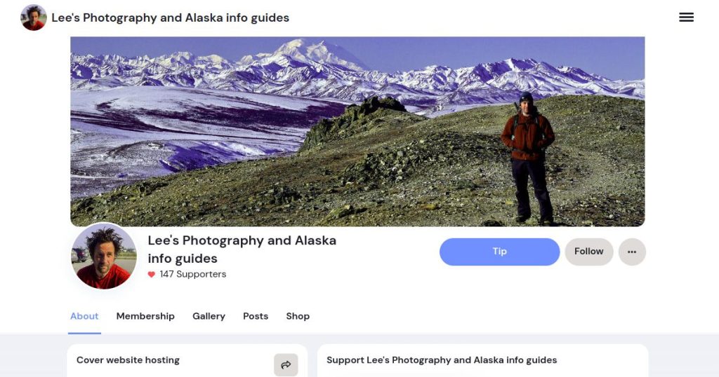The width and height of the screenshot is (719, 377).
Task: Open the Cover website hosting title
Action: point(128,360)
